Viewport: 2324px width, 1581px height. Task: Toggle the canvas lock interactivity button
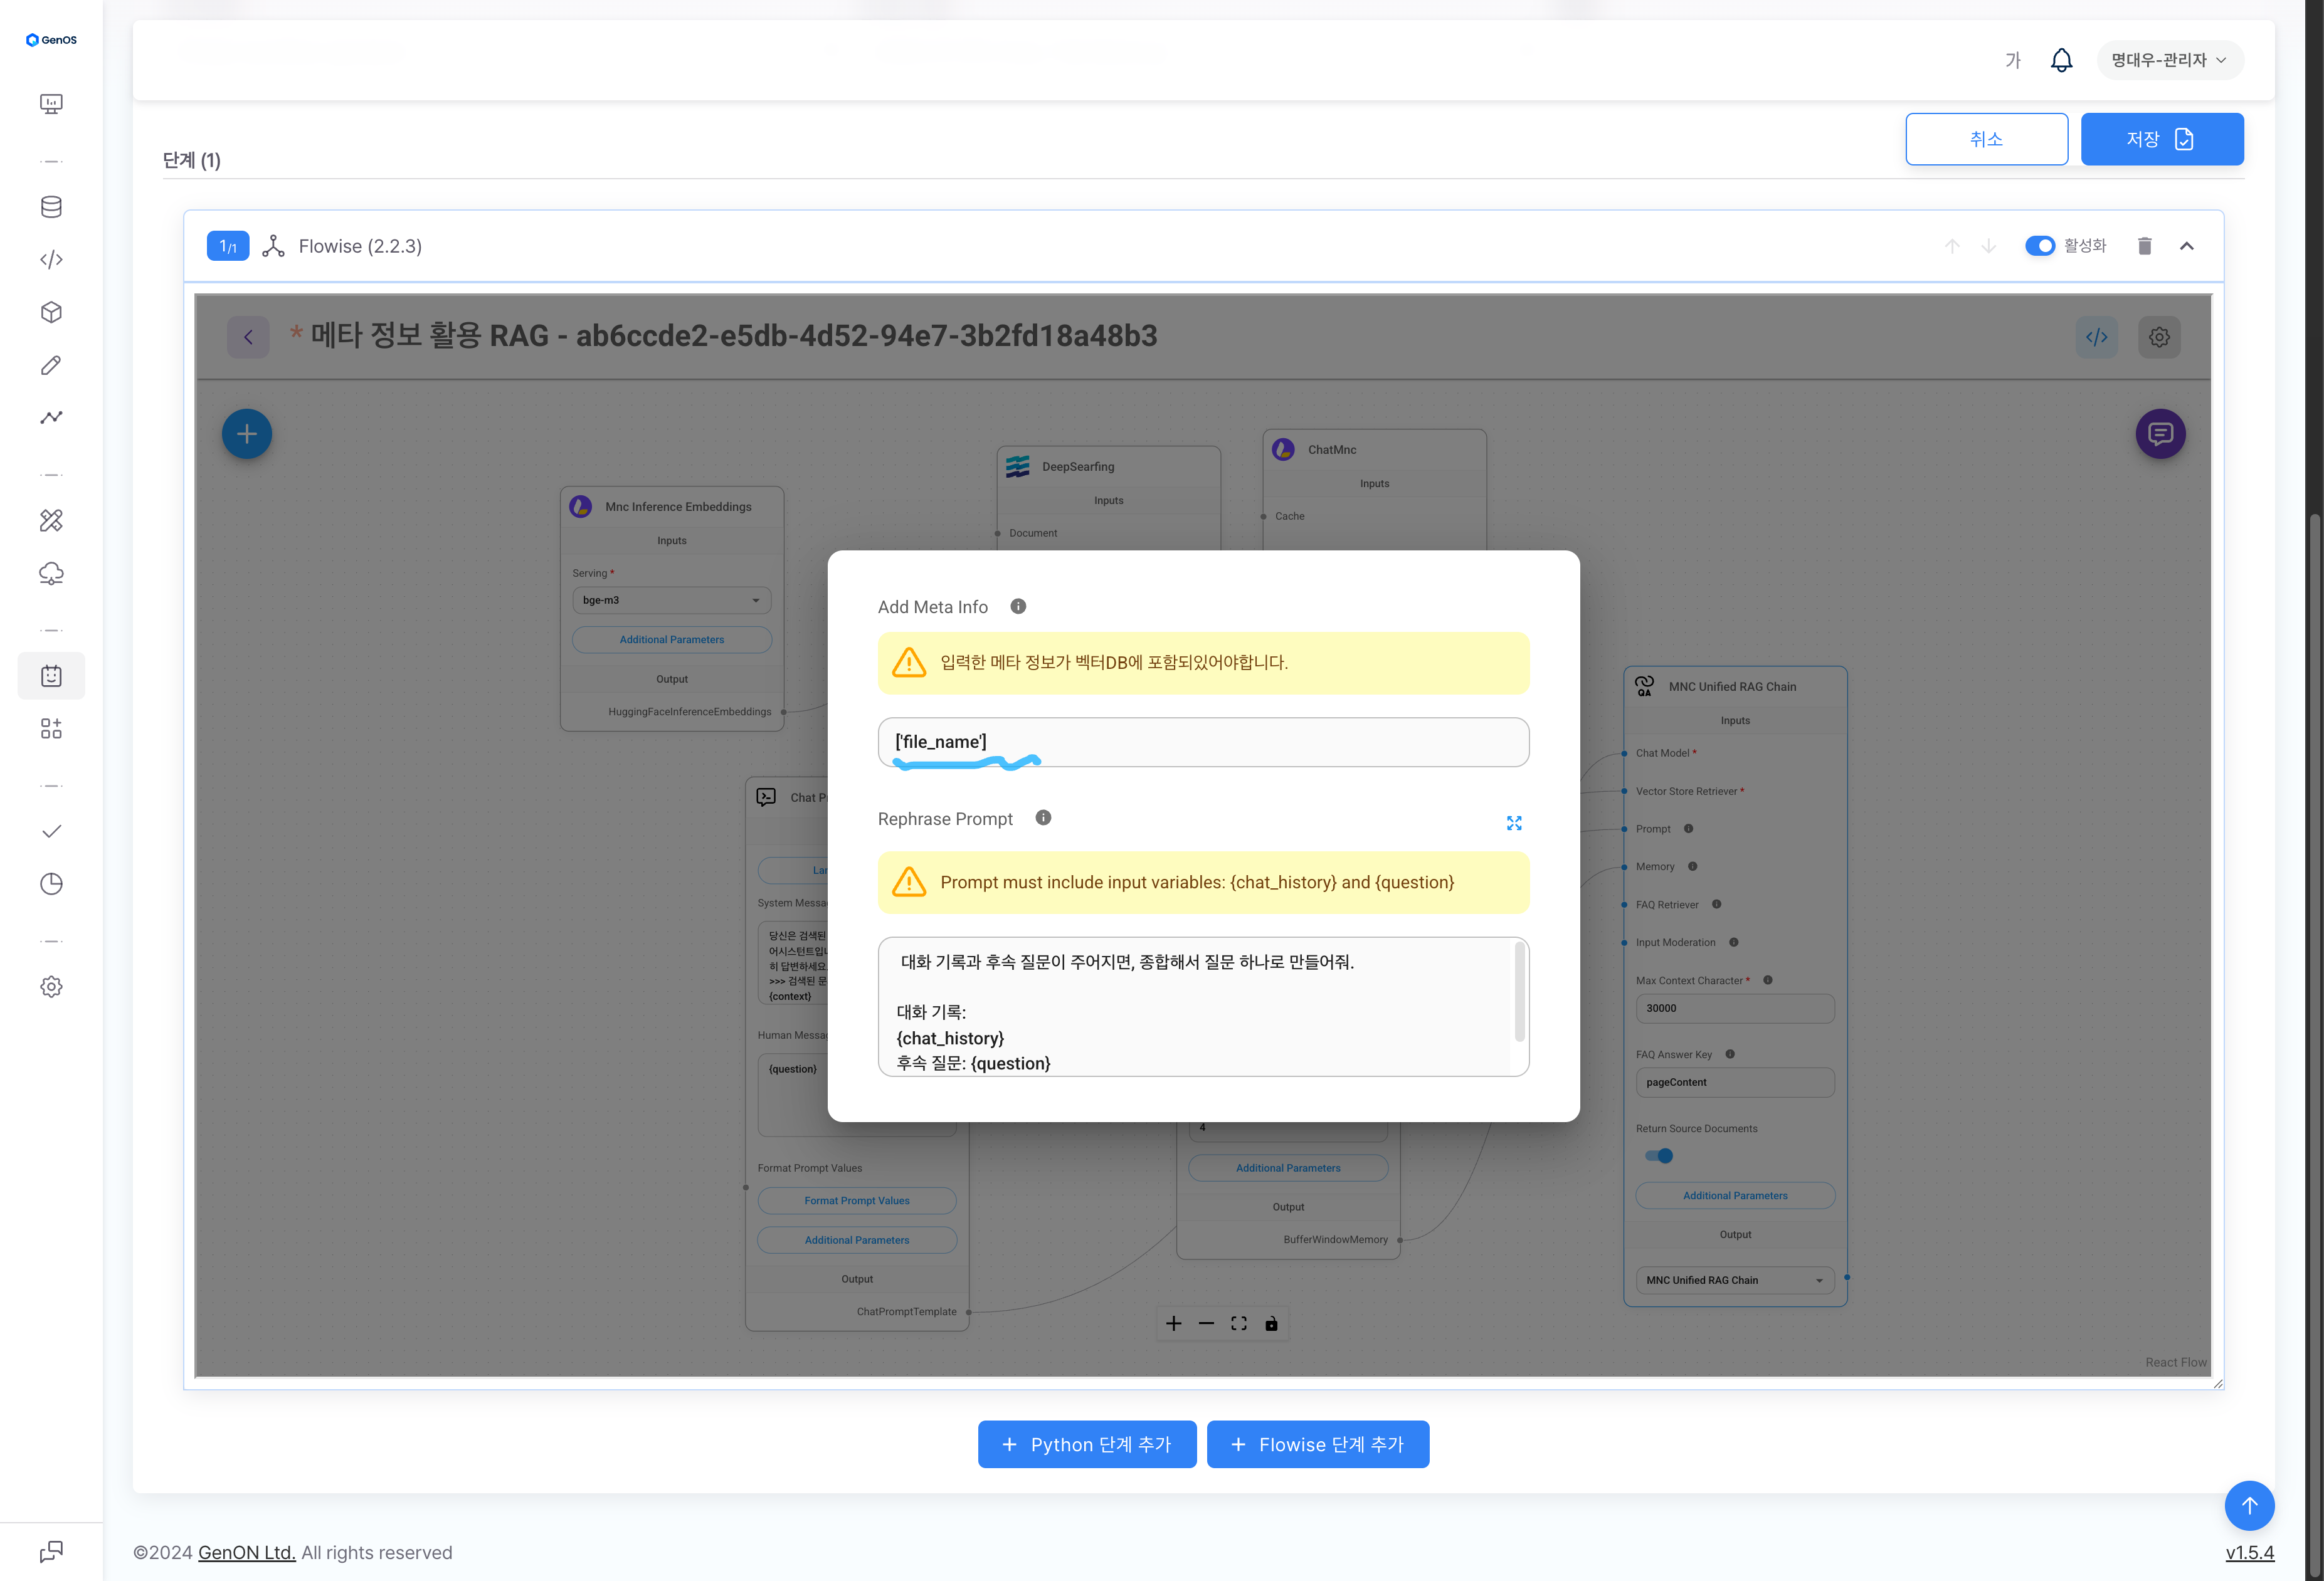[x=1271, y=1323]
